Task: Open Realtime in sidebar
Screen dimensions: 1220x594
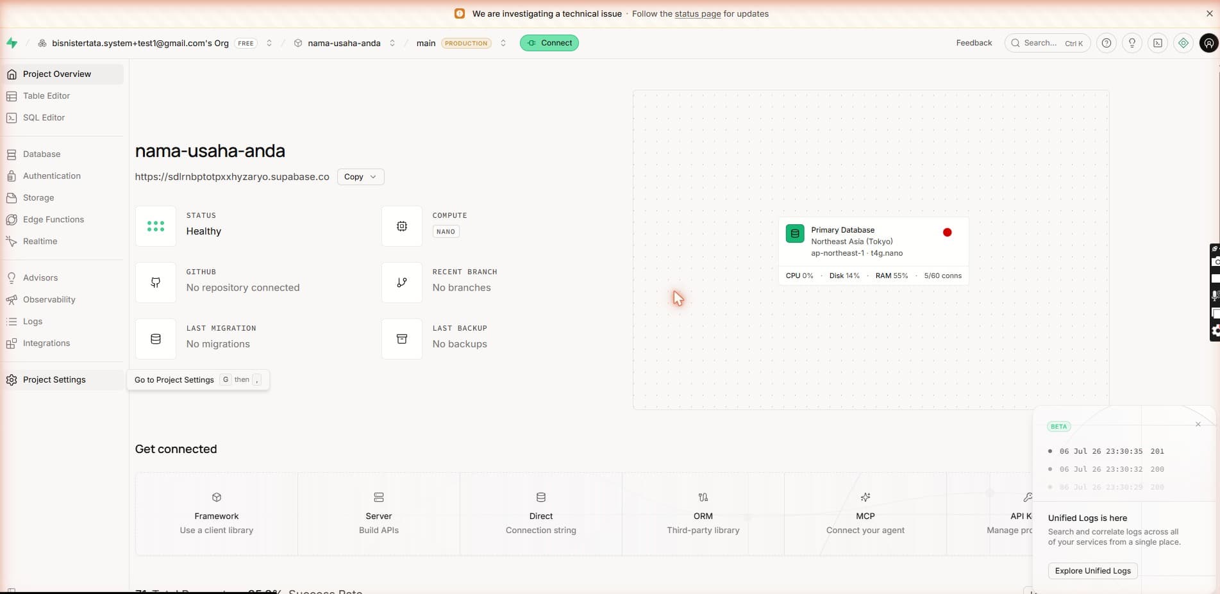Action: point(63,242)
